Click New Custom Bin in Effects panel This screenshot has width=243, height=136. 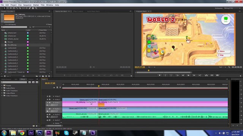tap(34, 126)
